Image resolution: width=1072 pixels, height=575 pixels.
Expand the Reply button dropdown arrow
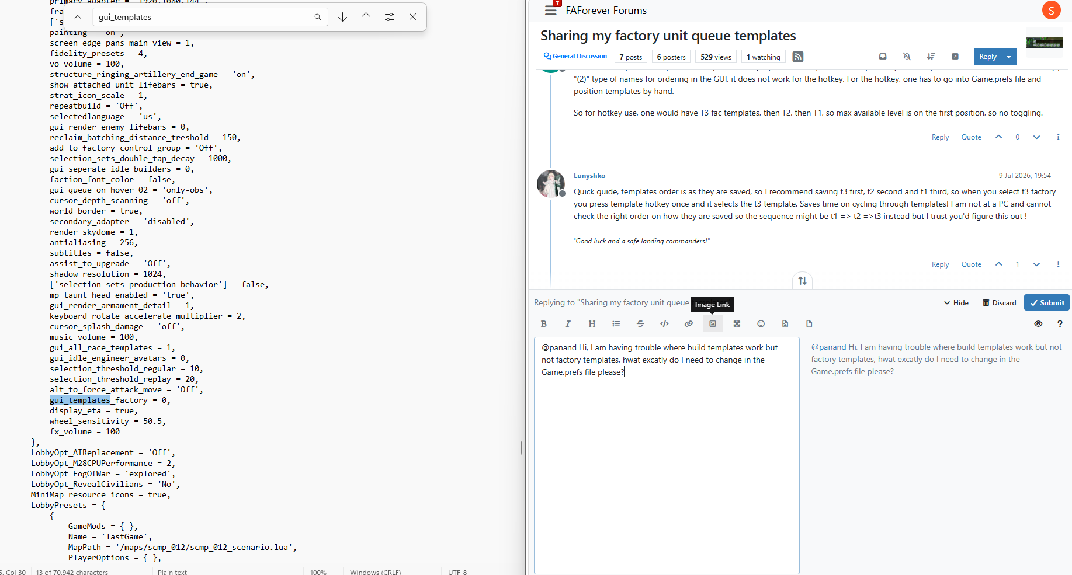1009,57
